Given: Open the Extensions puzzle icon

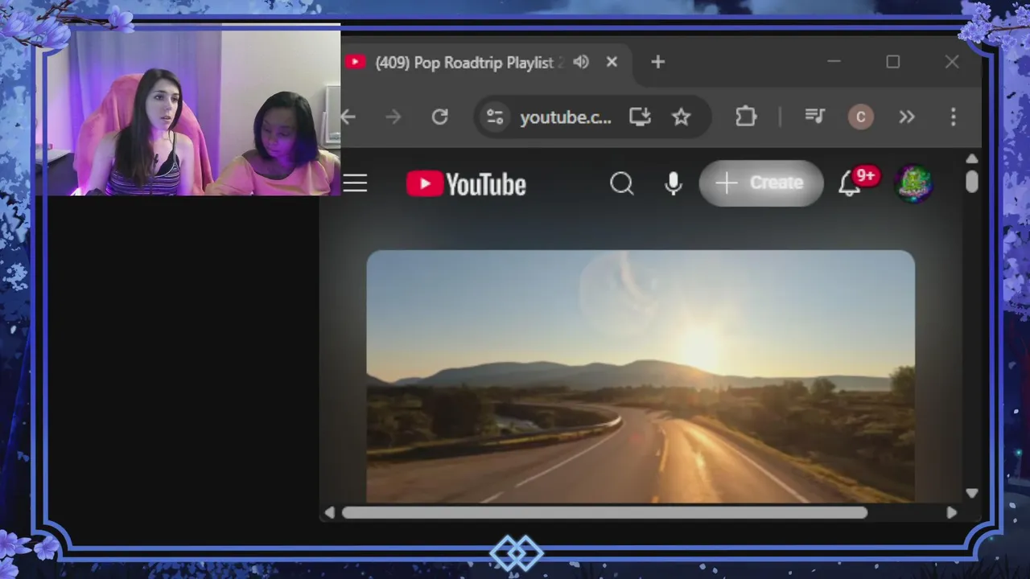Looking at the screenshot, I should click(746, 117).
